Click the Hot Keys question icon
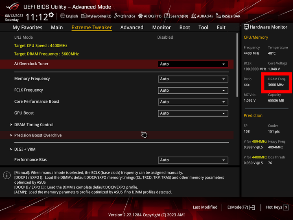 [x=286, y=207]
